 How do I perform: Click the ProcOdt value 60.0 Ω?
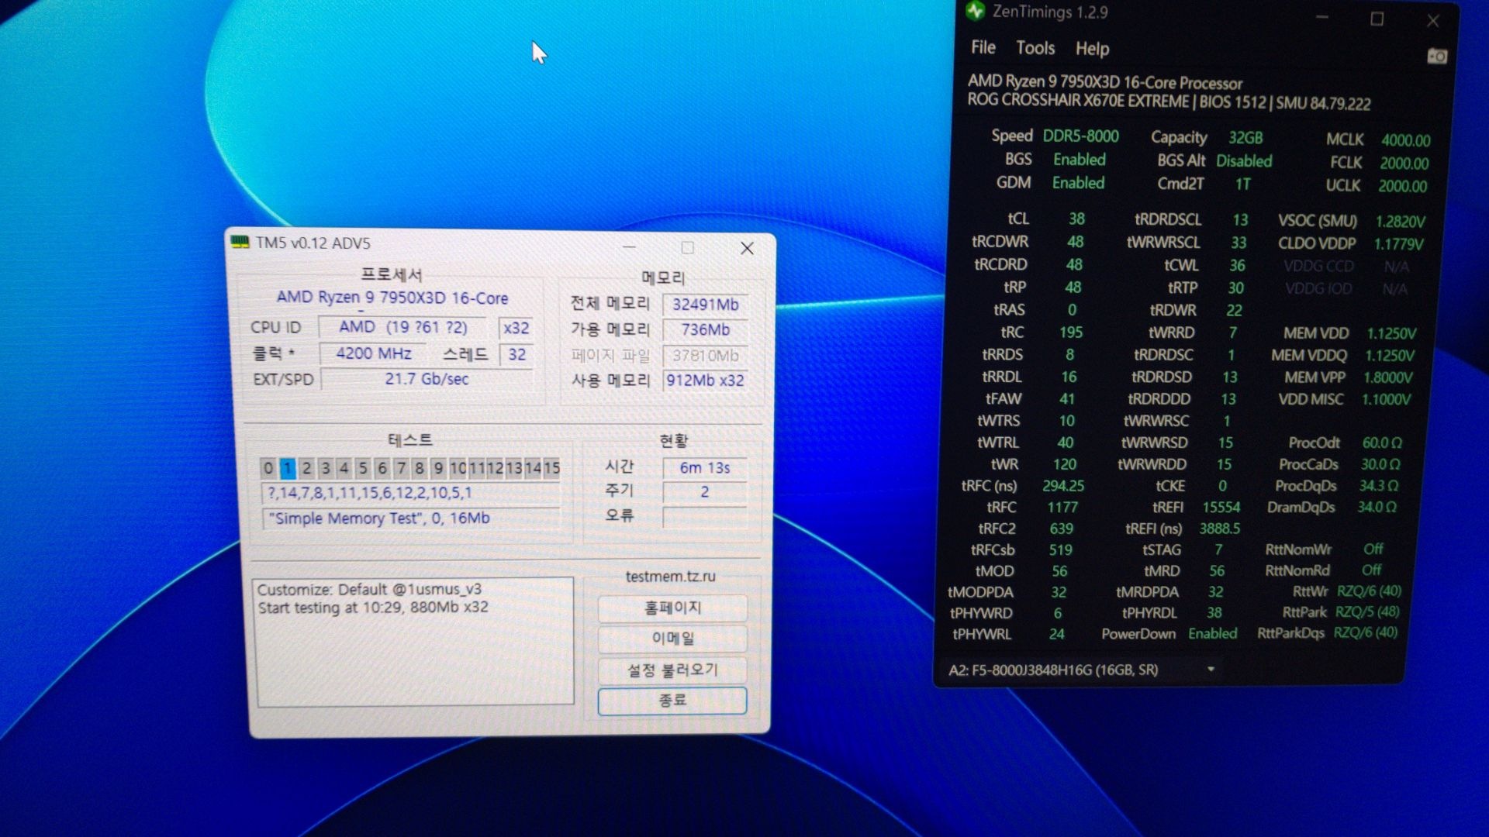click(1382, 443)
